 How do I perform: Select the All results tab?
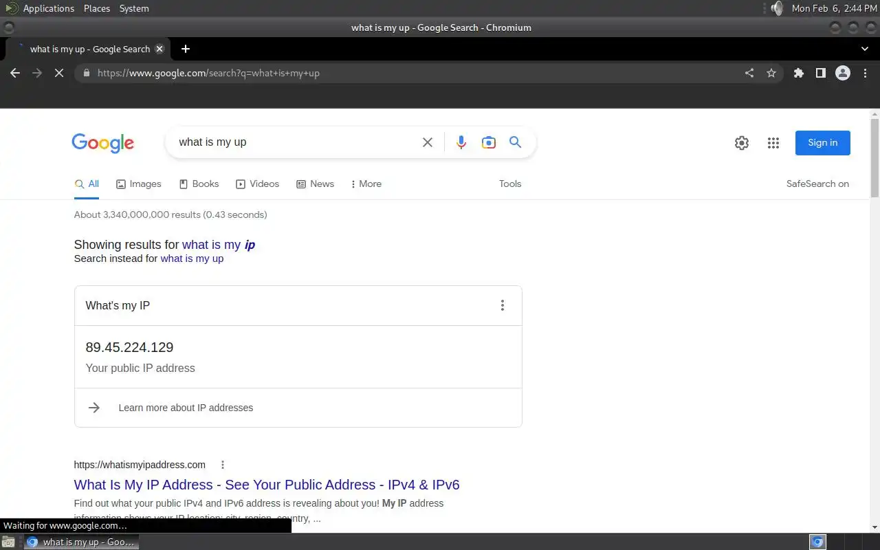[x=87, y=184]
